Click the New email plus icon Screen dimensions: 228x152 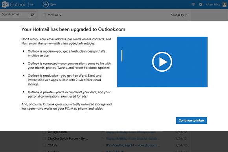tap(46, 4)
